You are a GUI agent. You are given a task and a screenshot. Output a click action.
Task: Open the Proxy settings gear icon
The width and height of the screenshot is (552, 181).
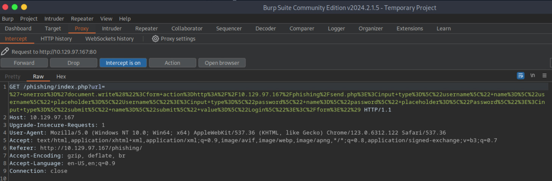point(155,39)
